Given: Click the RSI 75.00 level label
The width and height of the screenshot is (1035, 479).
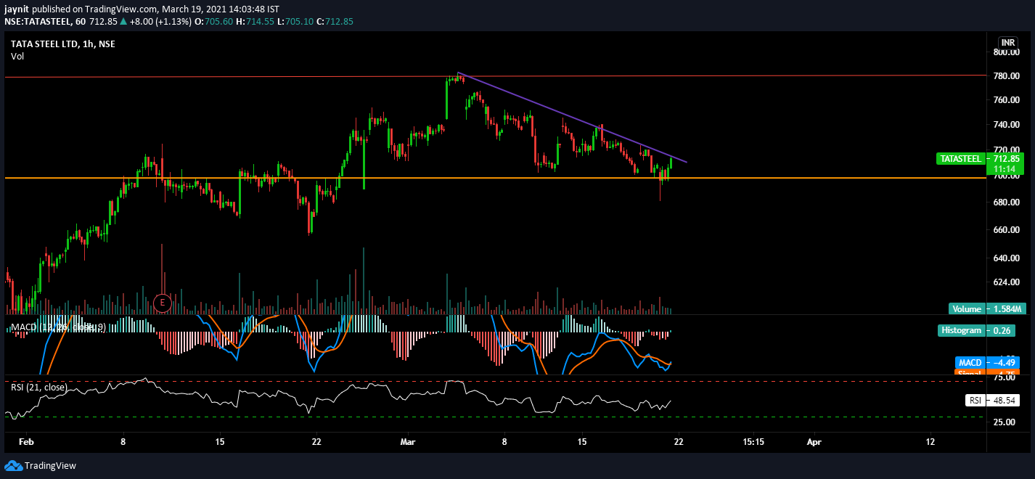Looking at the screenshot, I should (x=1005, y=377).
